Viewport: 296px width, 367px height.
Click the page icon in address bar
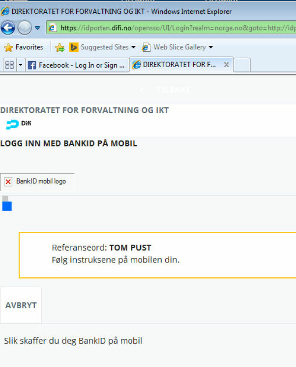[x=52, y=28]
